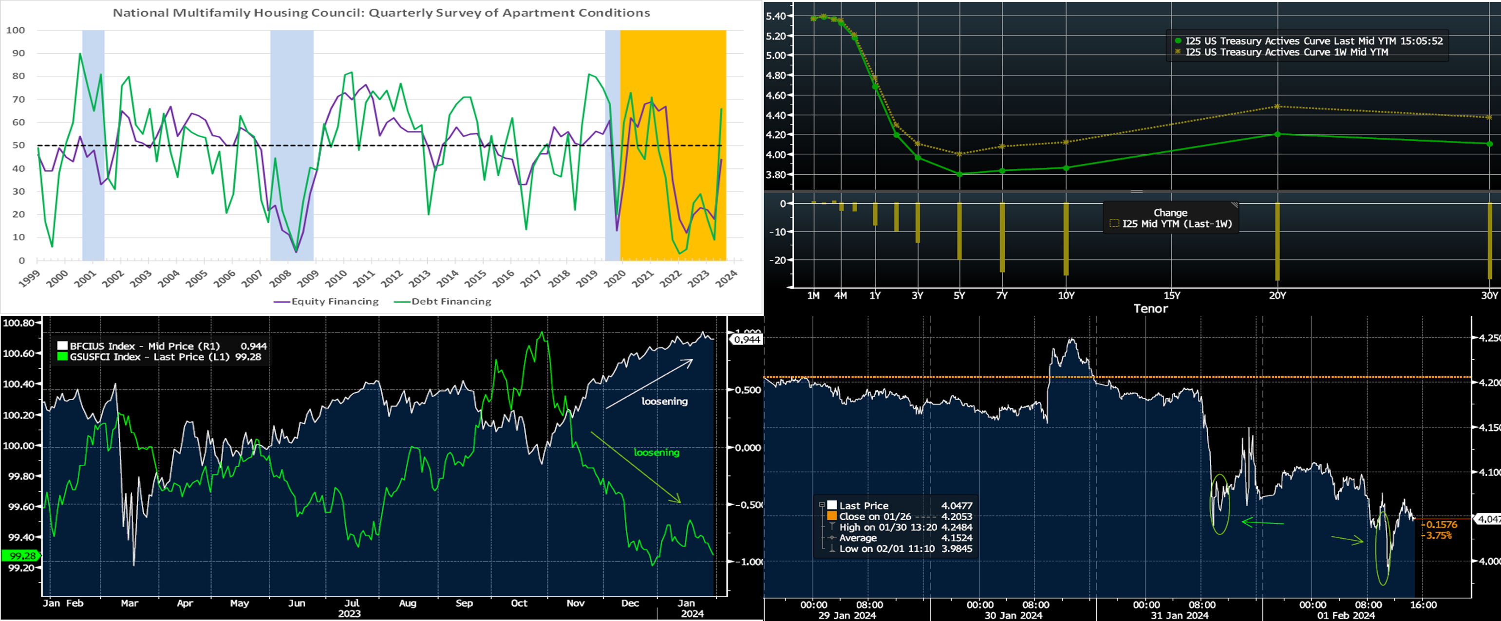Screen dimensions: 1501x621
Task: Click the green 99.28 left axis label
Action: 21,556
